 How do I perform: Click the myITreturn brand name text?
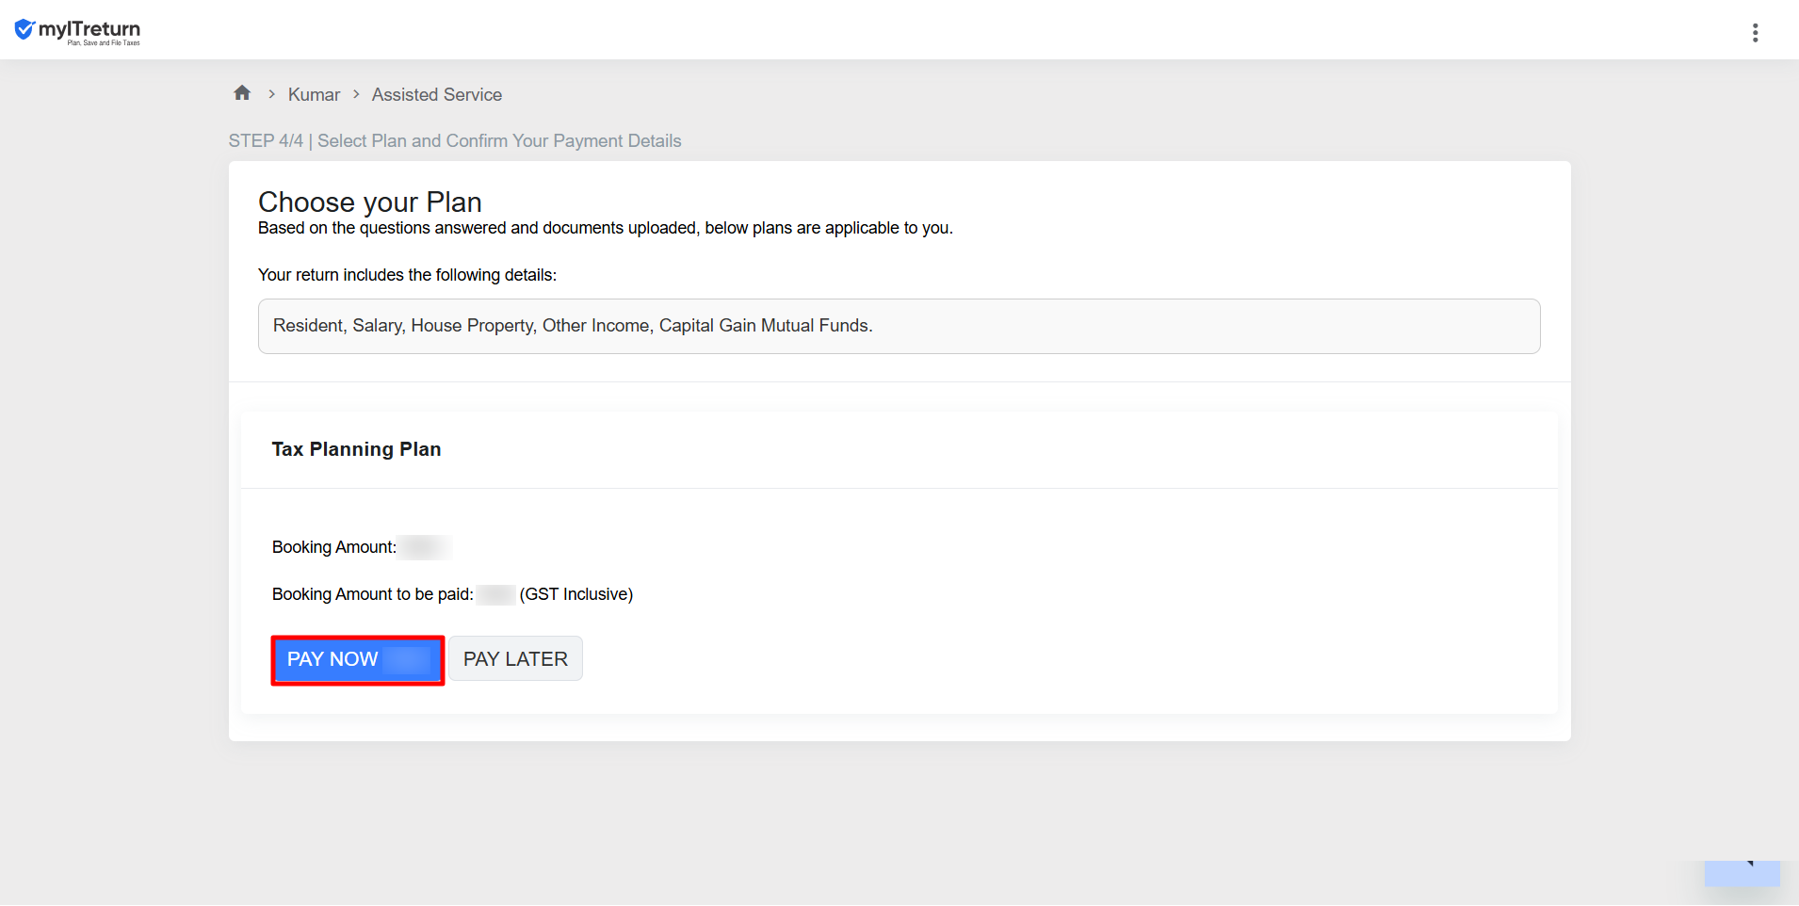(89, 29)
